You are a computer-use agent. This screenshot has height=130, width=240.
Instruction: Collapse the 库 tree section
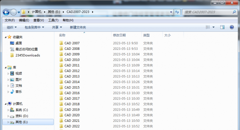[x=6, y=67]
